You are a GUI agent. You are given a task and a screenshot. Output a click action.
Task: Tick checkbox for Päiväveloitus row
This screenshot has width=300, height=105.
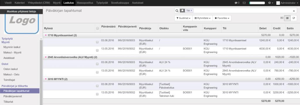pyautogui.click(x=97, y=86)
